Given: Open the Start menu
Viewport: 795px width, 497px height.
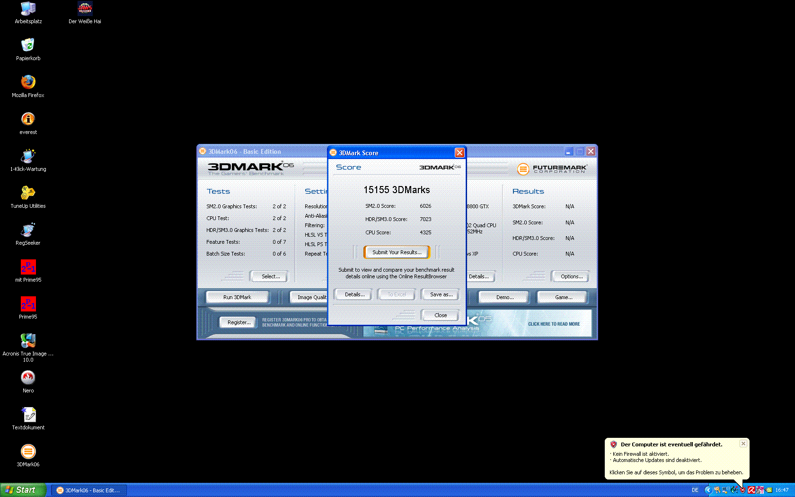Looking at the screenshot, I should coord(23,490).
